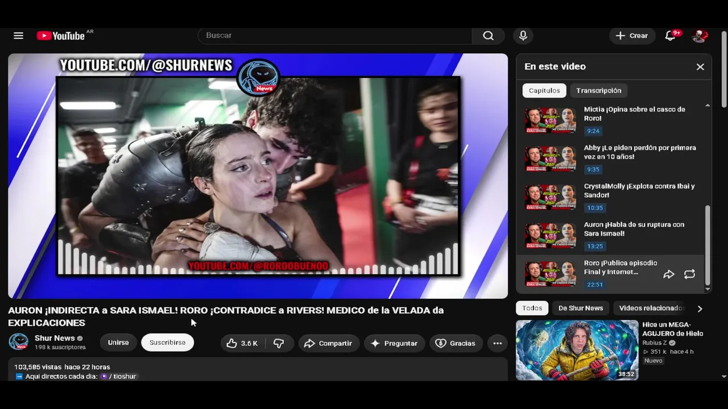The image size is (728, 409).
Task: Switch to the Transcripción tab
Action: point(598,90)
